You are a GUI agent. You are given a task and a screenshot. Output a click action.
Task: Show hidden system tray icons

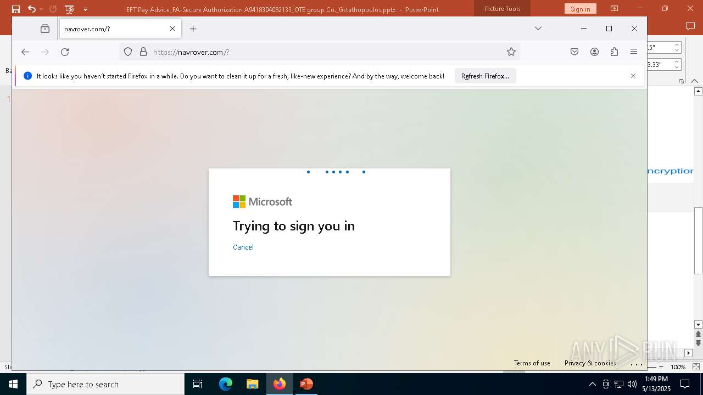coord(592,384)
